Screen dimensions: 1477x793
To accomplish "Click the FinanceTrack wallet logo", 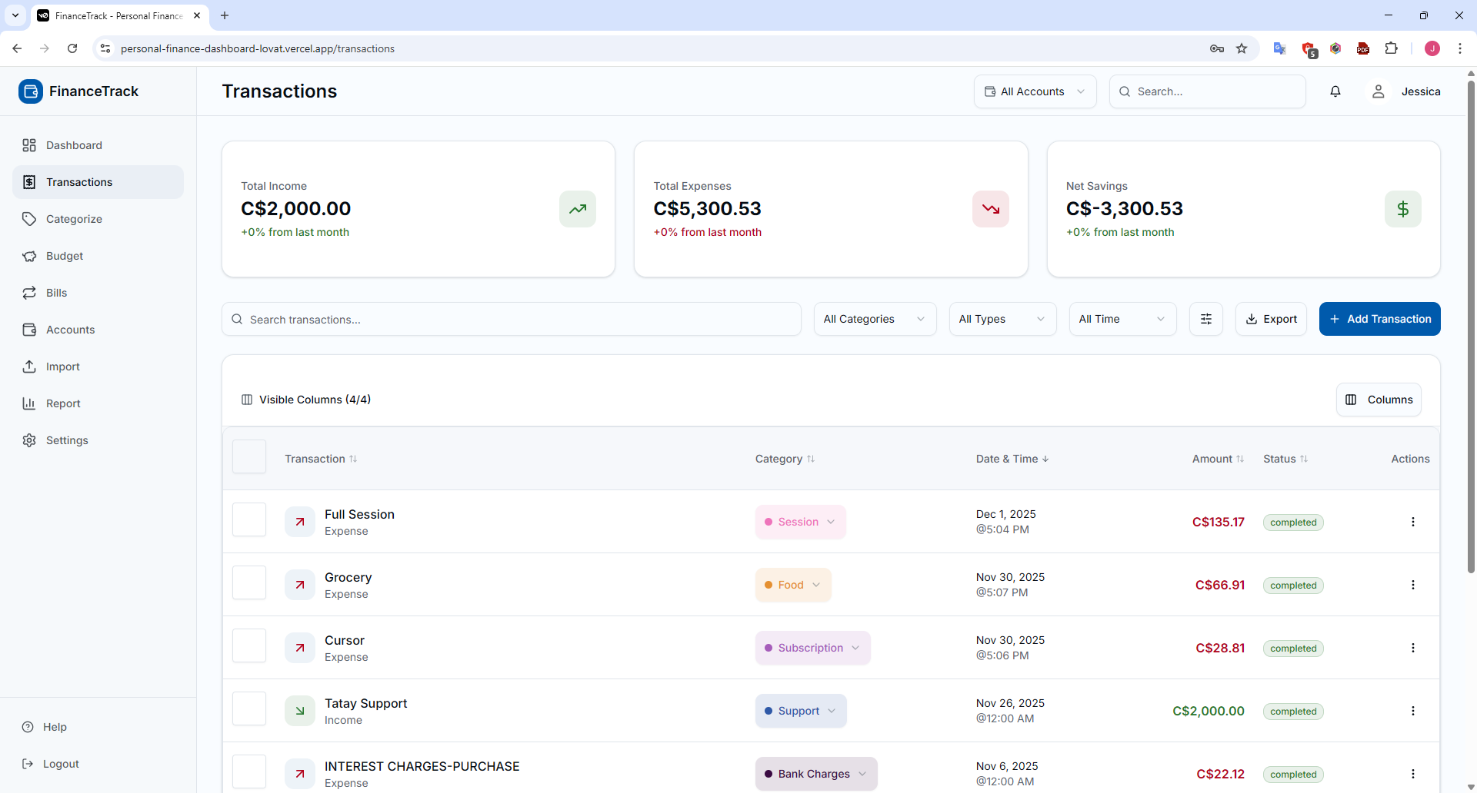I will click(x=31, y=91).
